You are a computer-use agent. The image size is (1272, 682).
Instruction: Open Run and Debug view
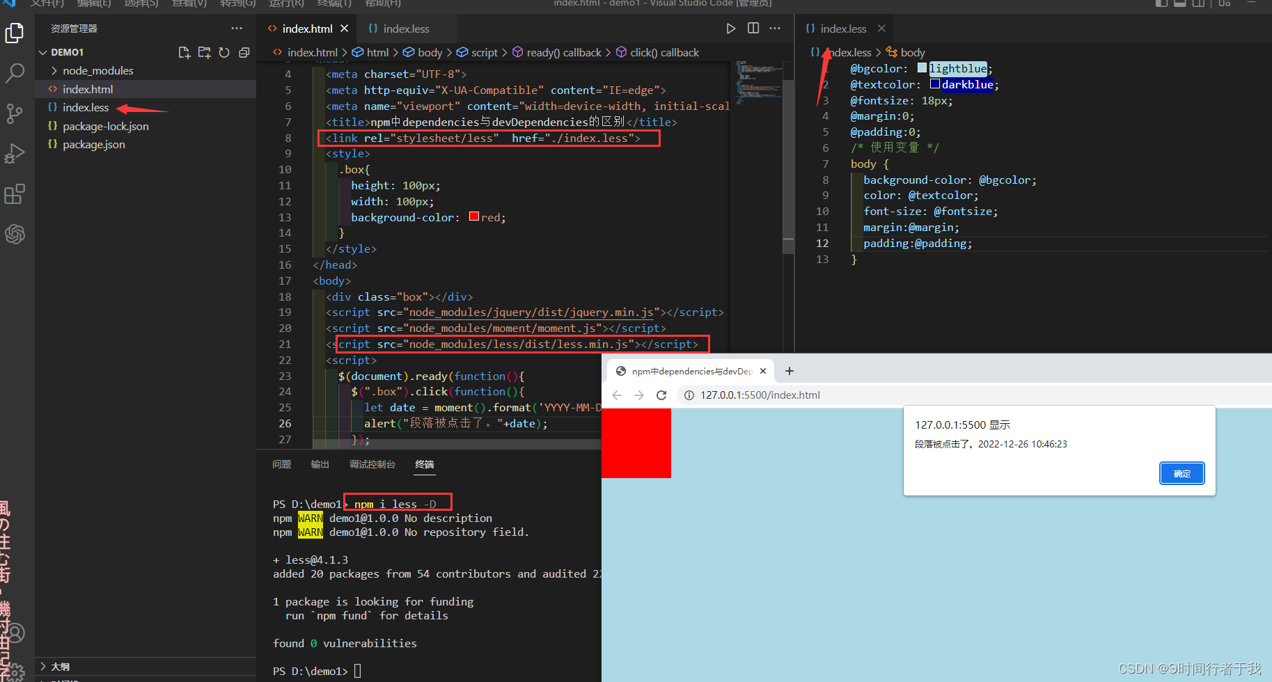pos(15,154)
